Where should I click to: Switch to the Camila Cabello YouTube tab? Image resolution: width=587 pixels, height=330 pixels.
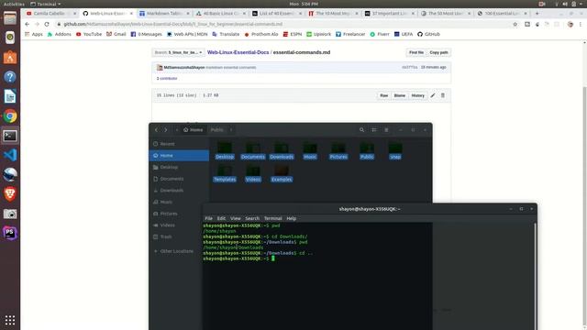[51, 13]
